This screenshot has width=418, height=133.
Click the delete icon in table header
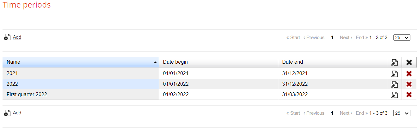click(409, 62)
